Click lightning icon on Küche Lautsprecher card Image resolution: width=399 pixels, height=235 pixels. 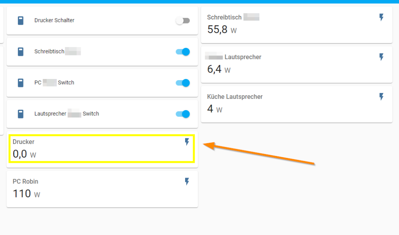tap(381, 97)
